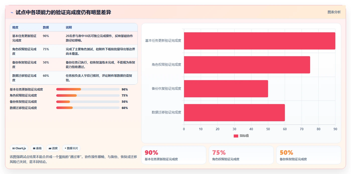Viewport: 351px width, 174px height.
Task: Click the table row label 基本任务更新验证完成度
Action: pyautogui.click(x=24, y=38)
